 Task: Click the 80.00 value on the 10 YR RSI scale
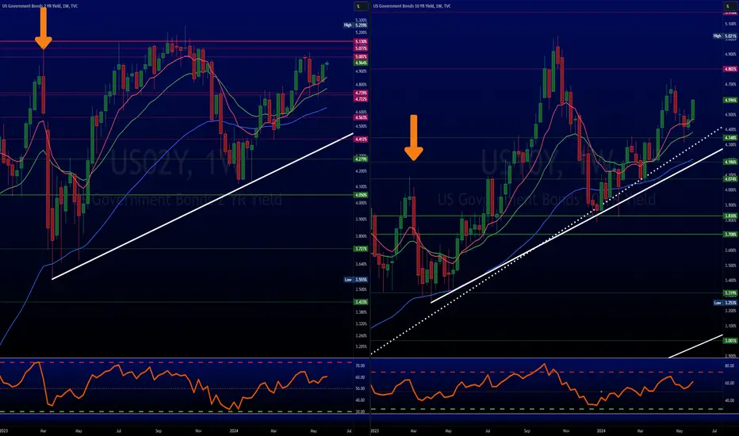click(x=729, y=365)
